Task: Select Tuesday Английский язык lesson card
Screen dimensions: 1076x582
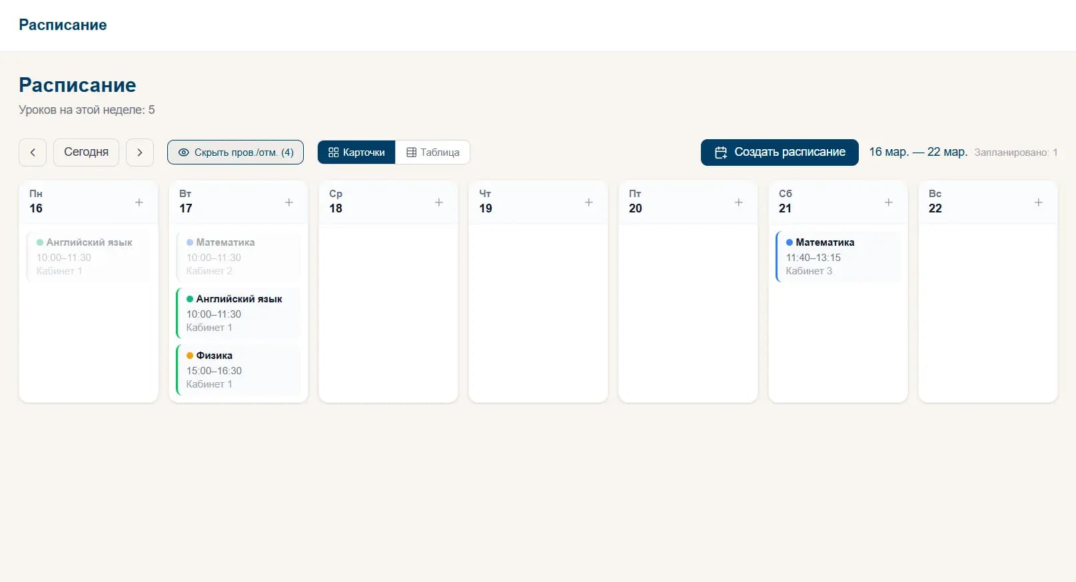Action: [239, 313]
